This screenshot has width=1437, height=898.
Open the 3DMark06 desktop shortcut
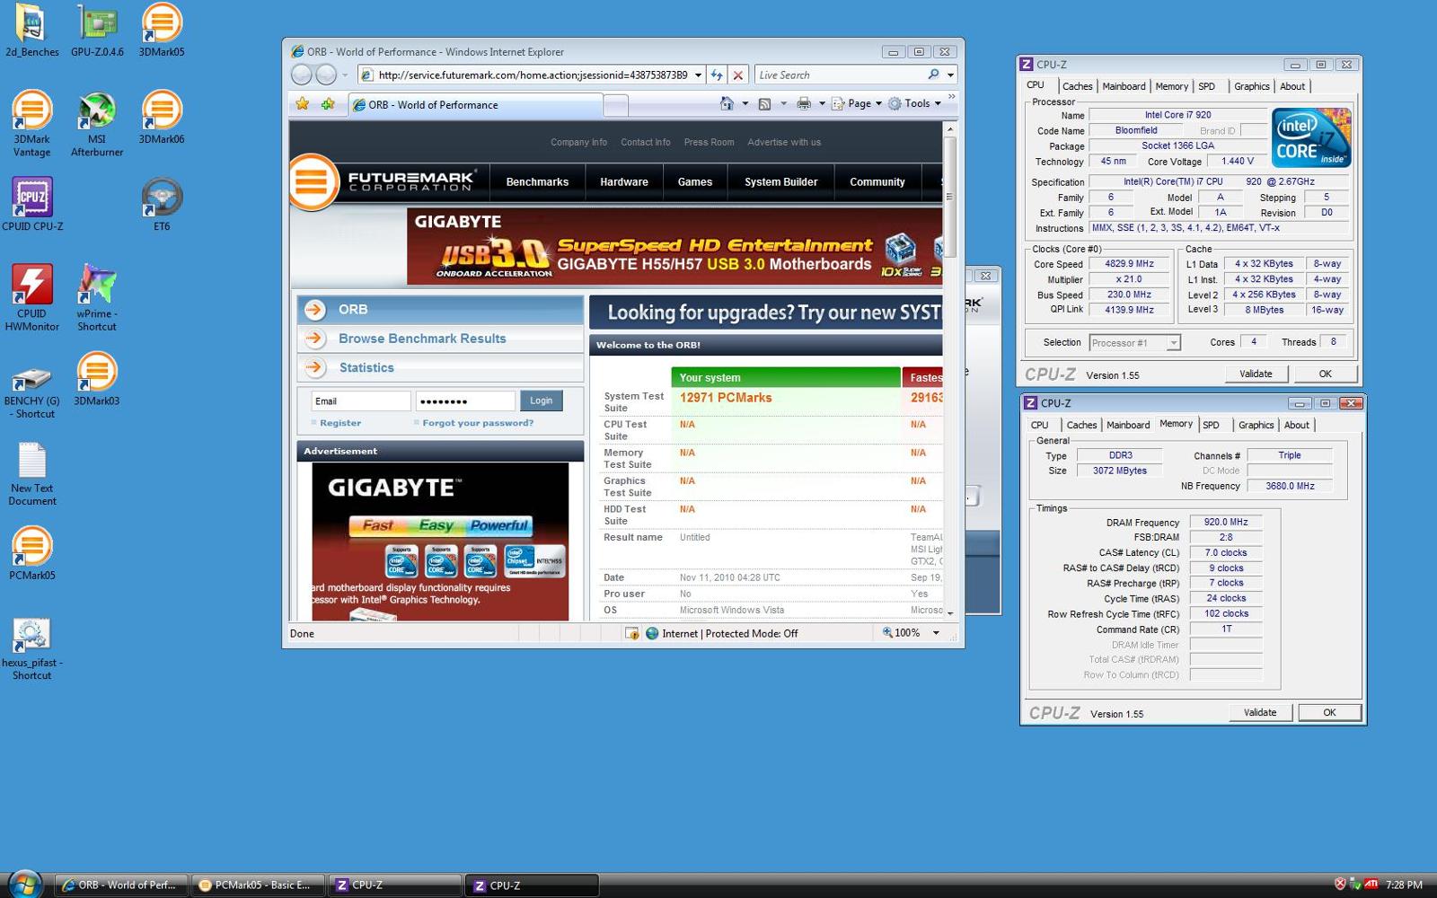[x=162, y=117]
